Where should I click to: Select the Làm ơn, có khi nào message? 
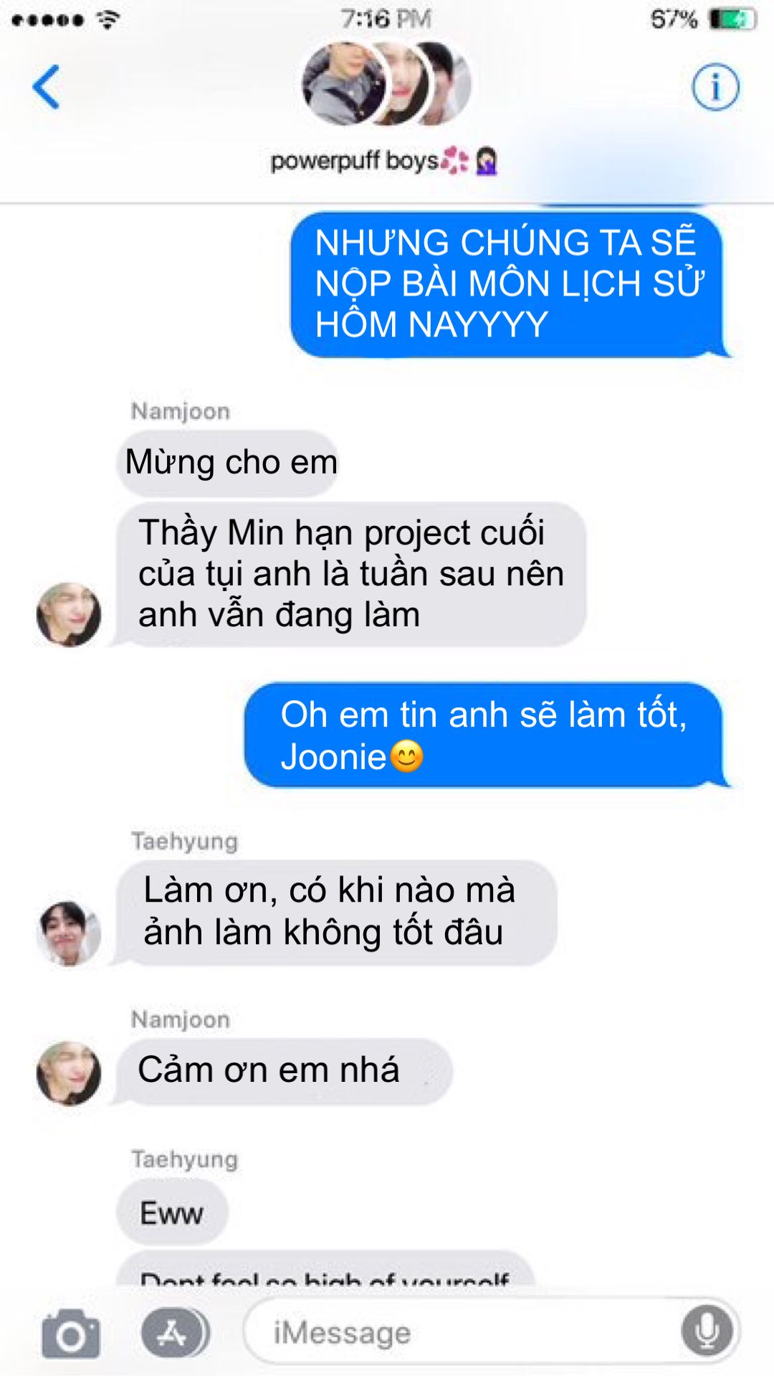click(x=336, y=912)
